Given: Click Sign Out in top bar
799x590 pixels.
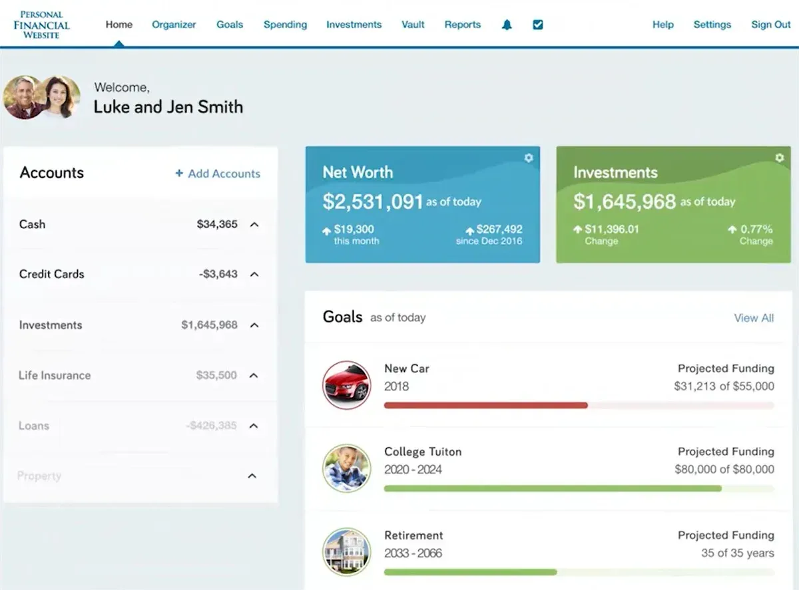Looking at the screenshot, I should 771,25.
